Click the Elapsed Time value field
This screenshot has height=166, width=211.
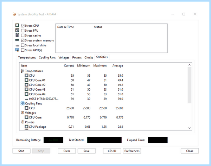(x=158, y=140)
